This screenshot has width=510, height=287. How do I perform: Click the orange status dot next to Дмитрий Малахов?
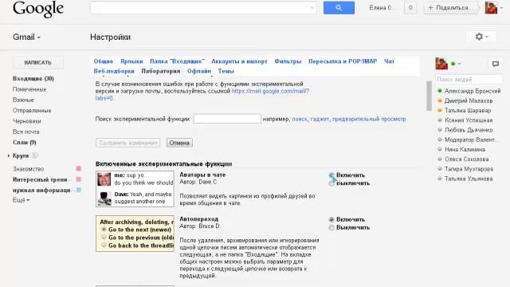pyautogui.click(x=440, y=100)
